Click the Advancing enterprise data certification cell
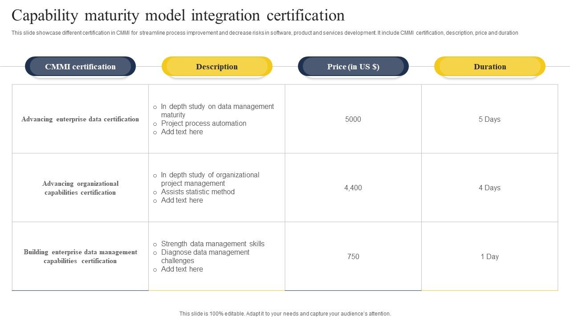This screenshot has width=570, height=320. tap(80, 119)
